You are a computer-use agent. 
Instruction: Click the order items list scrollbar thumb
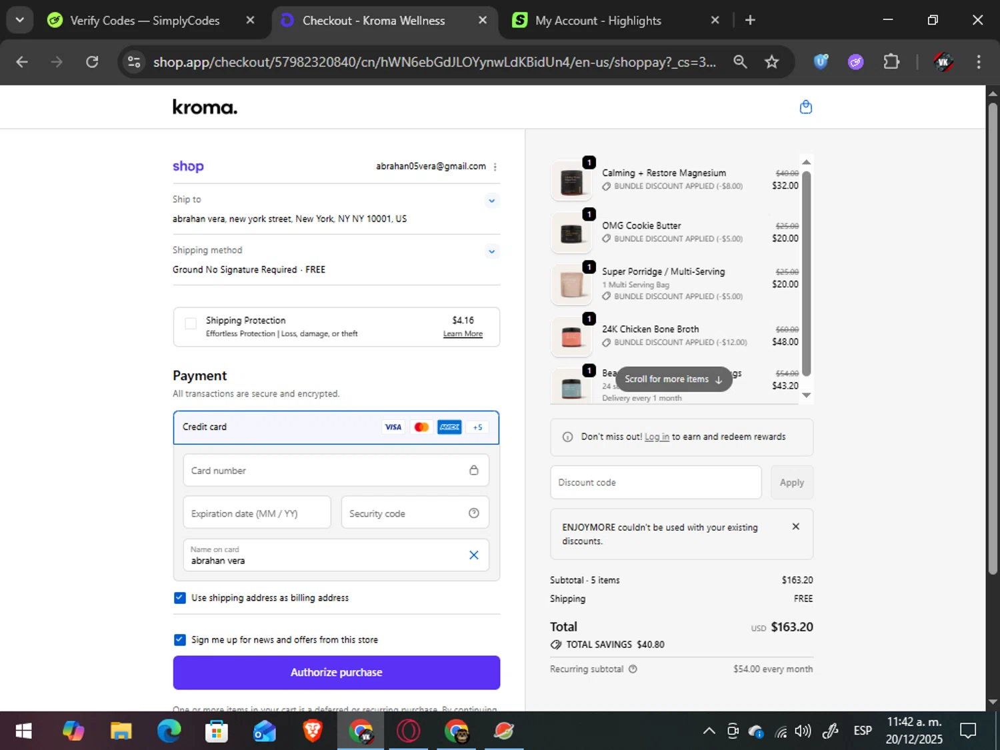click(806, 273)
